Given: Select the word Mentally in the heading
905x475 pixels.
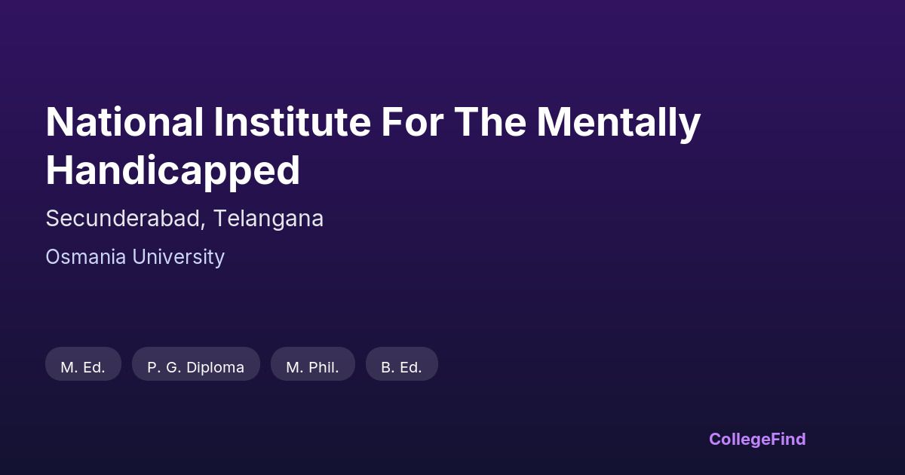Looking at the screenshot, I should tap(618, 122).
